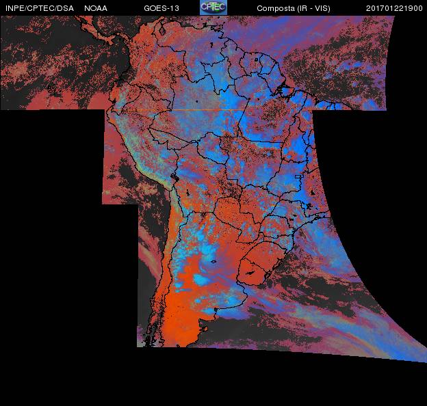Click the CPTEC logo in the header
Viewport: 427px width, 406px height.
[x=213, y=8]
